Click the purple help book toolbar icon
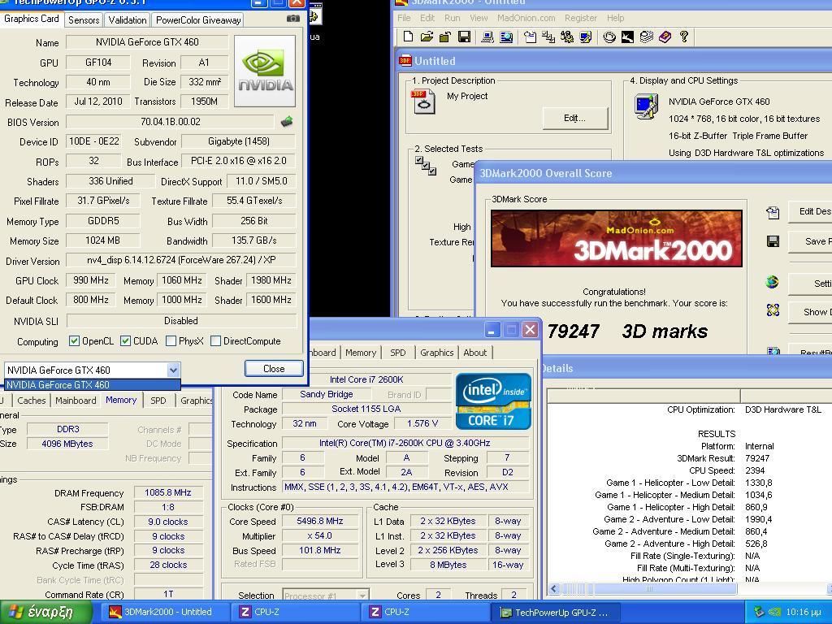This screenshot has width=832, height=624. tap(665, 37)
